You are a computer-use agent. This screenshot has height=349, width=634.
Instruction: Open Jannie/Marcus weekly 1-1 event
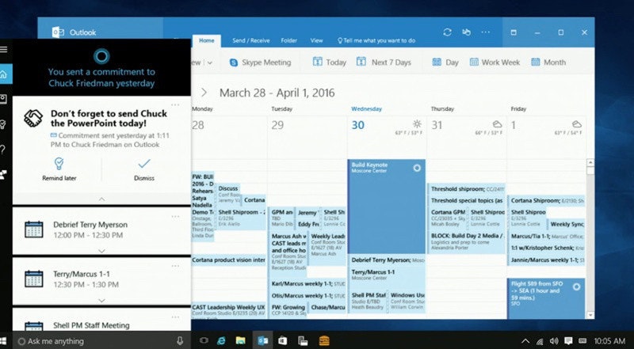coord(546,260)
